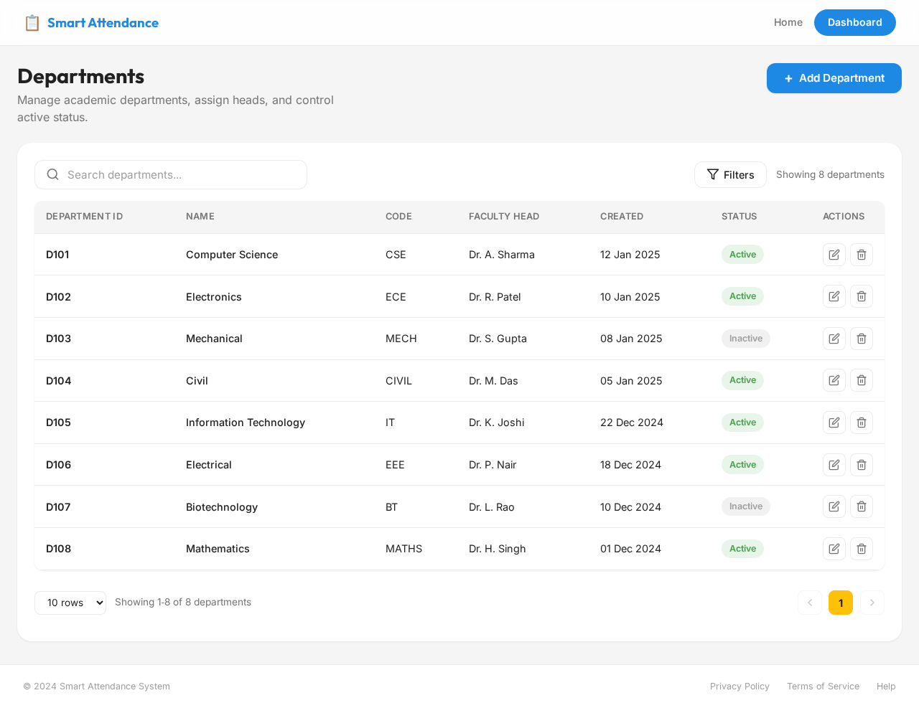Click the 18 Dec 2024 created date
This screenshot has width=919, height=708.
[x=630, y=465]
